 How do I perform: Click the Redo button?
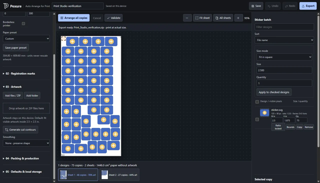pos(290,6)
